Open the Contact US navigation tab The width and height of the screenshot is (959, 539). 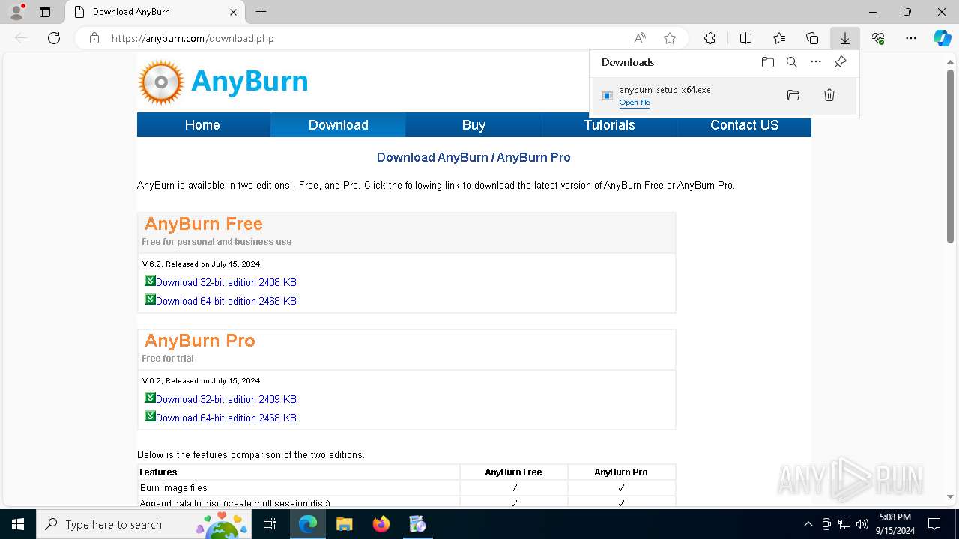click(744, 125)
